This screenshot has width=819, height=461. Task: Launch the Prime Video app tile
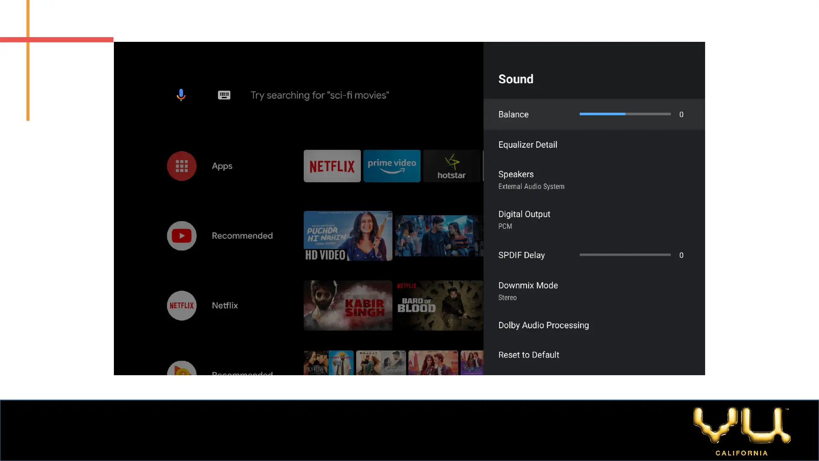point(392,166)
